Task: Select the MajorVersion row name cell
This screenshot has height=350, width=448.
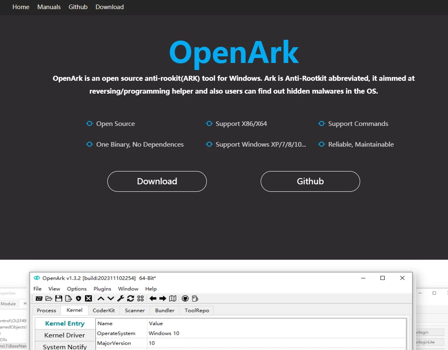Action: click(121, 343)
